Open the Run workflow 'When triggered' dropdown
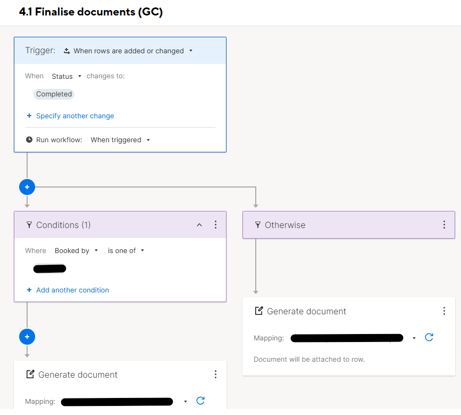The width and height of the screenshot is (461, 415). tap(120, 140)
